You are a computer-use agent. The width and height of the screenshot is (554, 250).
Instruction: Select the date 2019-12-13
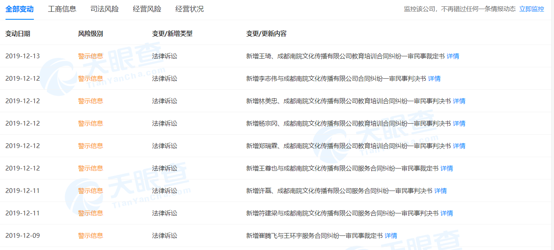point(22,56)
